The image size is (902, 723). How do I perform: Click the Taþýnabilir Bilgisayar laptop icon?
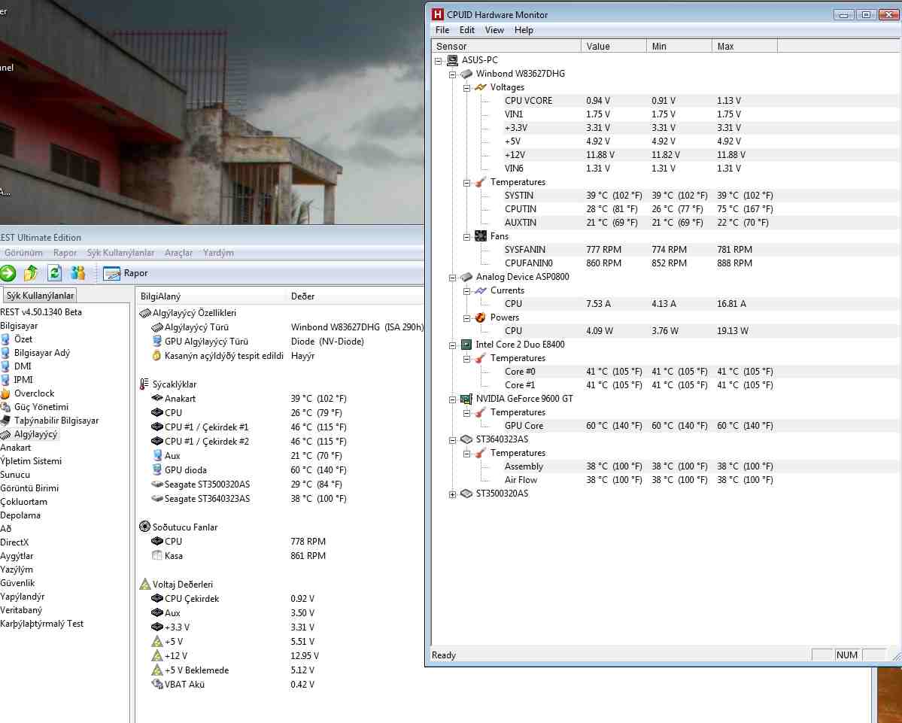(x=5, y=421)
